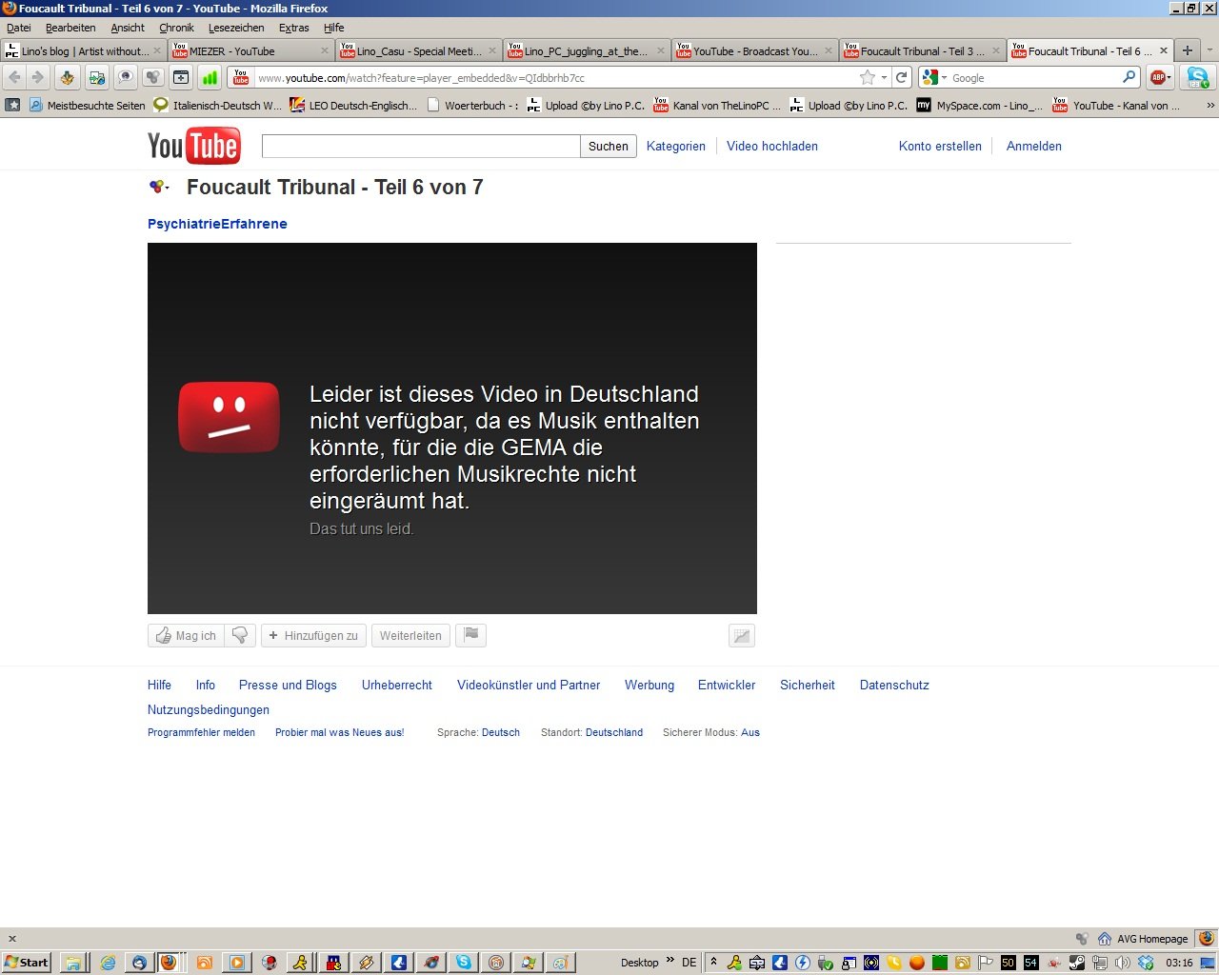Open the Meistbesuchte Seiten bookmark folder

click(87, 105)
